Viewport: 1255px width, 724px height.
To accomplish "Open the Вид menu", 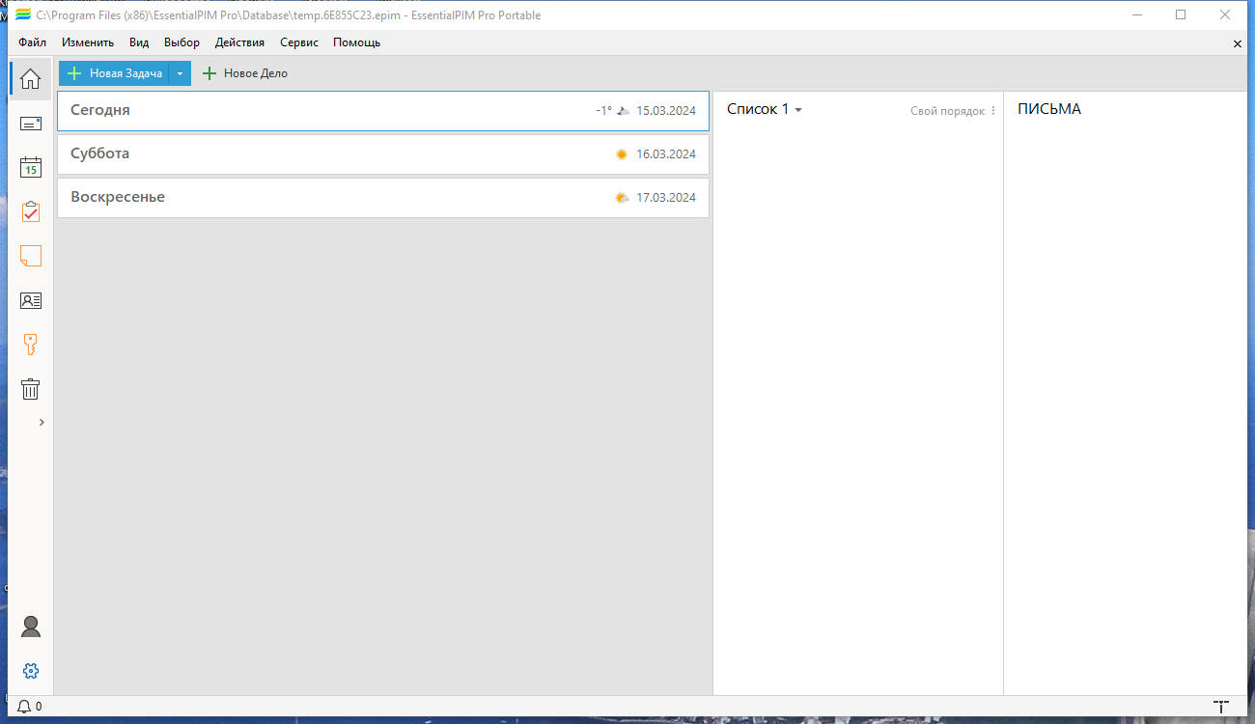I will [139, 42].
